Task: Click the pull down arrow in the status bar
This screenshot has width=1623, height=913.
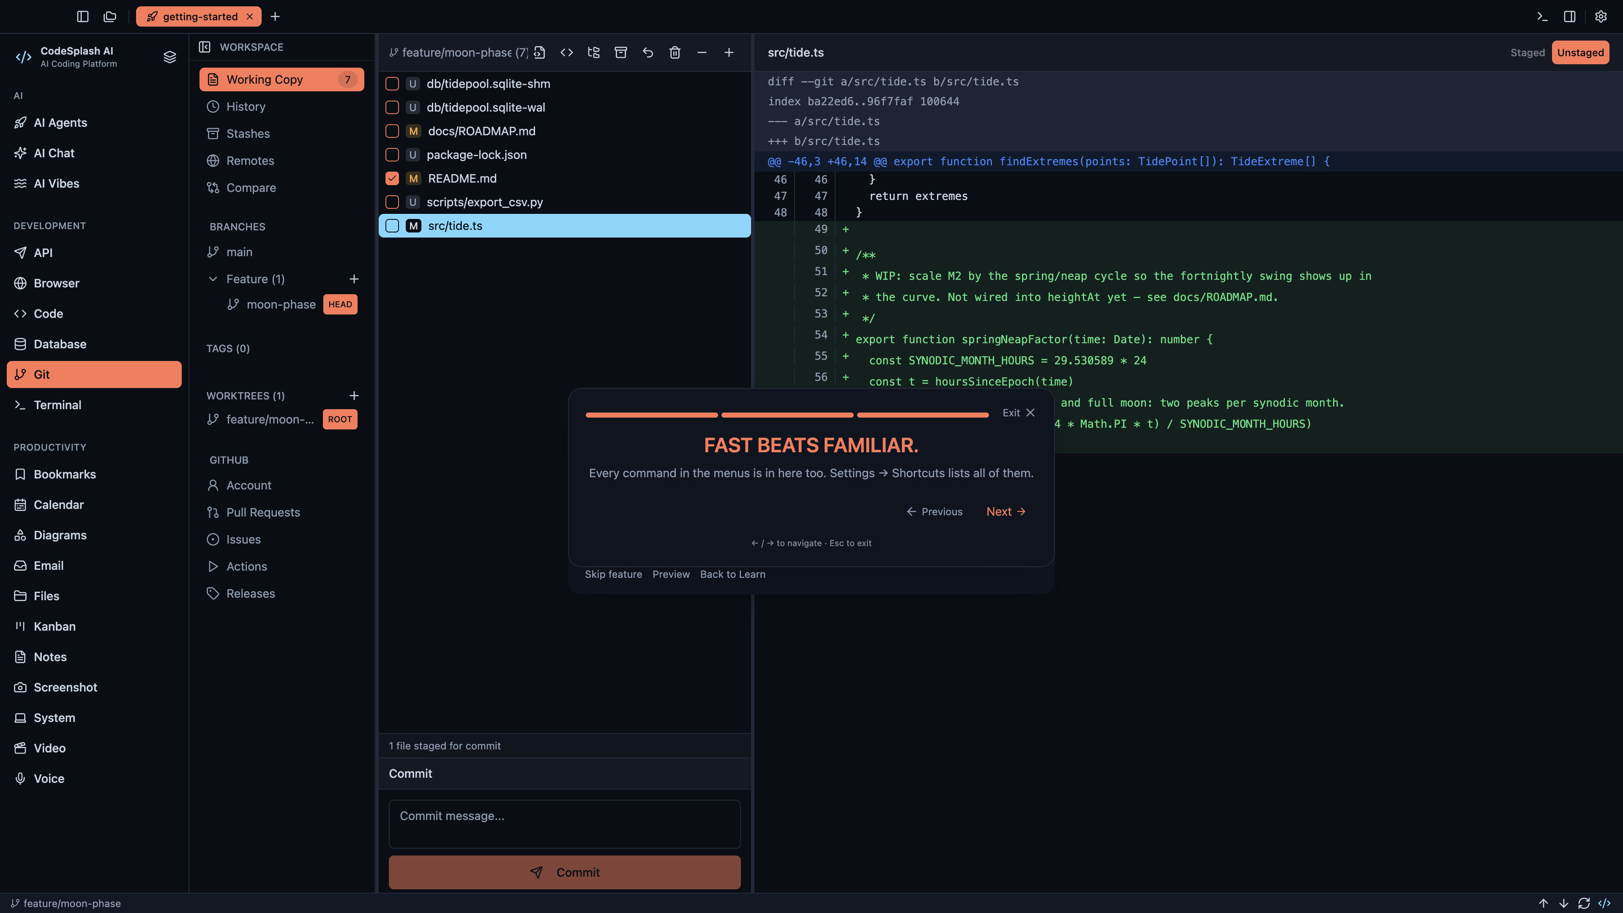Action: 1564,903
